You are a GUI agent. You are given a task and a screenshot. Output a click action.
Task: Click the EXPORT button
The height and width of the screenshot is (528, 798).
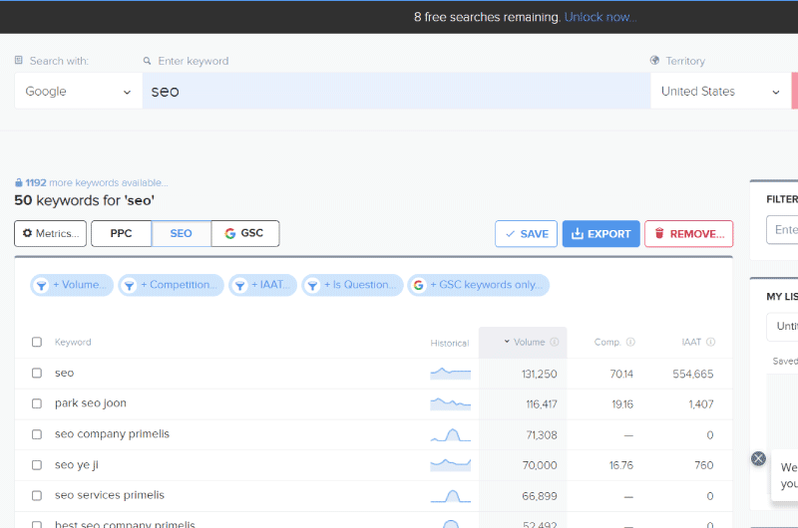601,234
